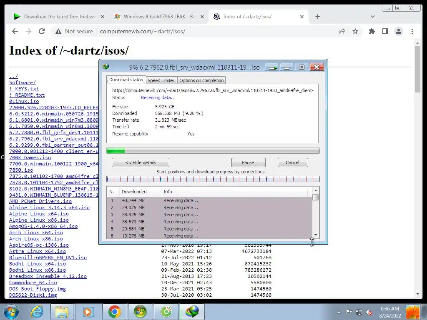Bookmark this page with star icon
This screenshot has height=320, width=427.
tap(355, 31)
